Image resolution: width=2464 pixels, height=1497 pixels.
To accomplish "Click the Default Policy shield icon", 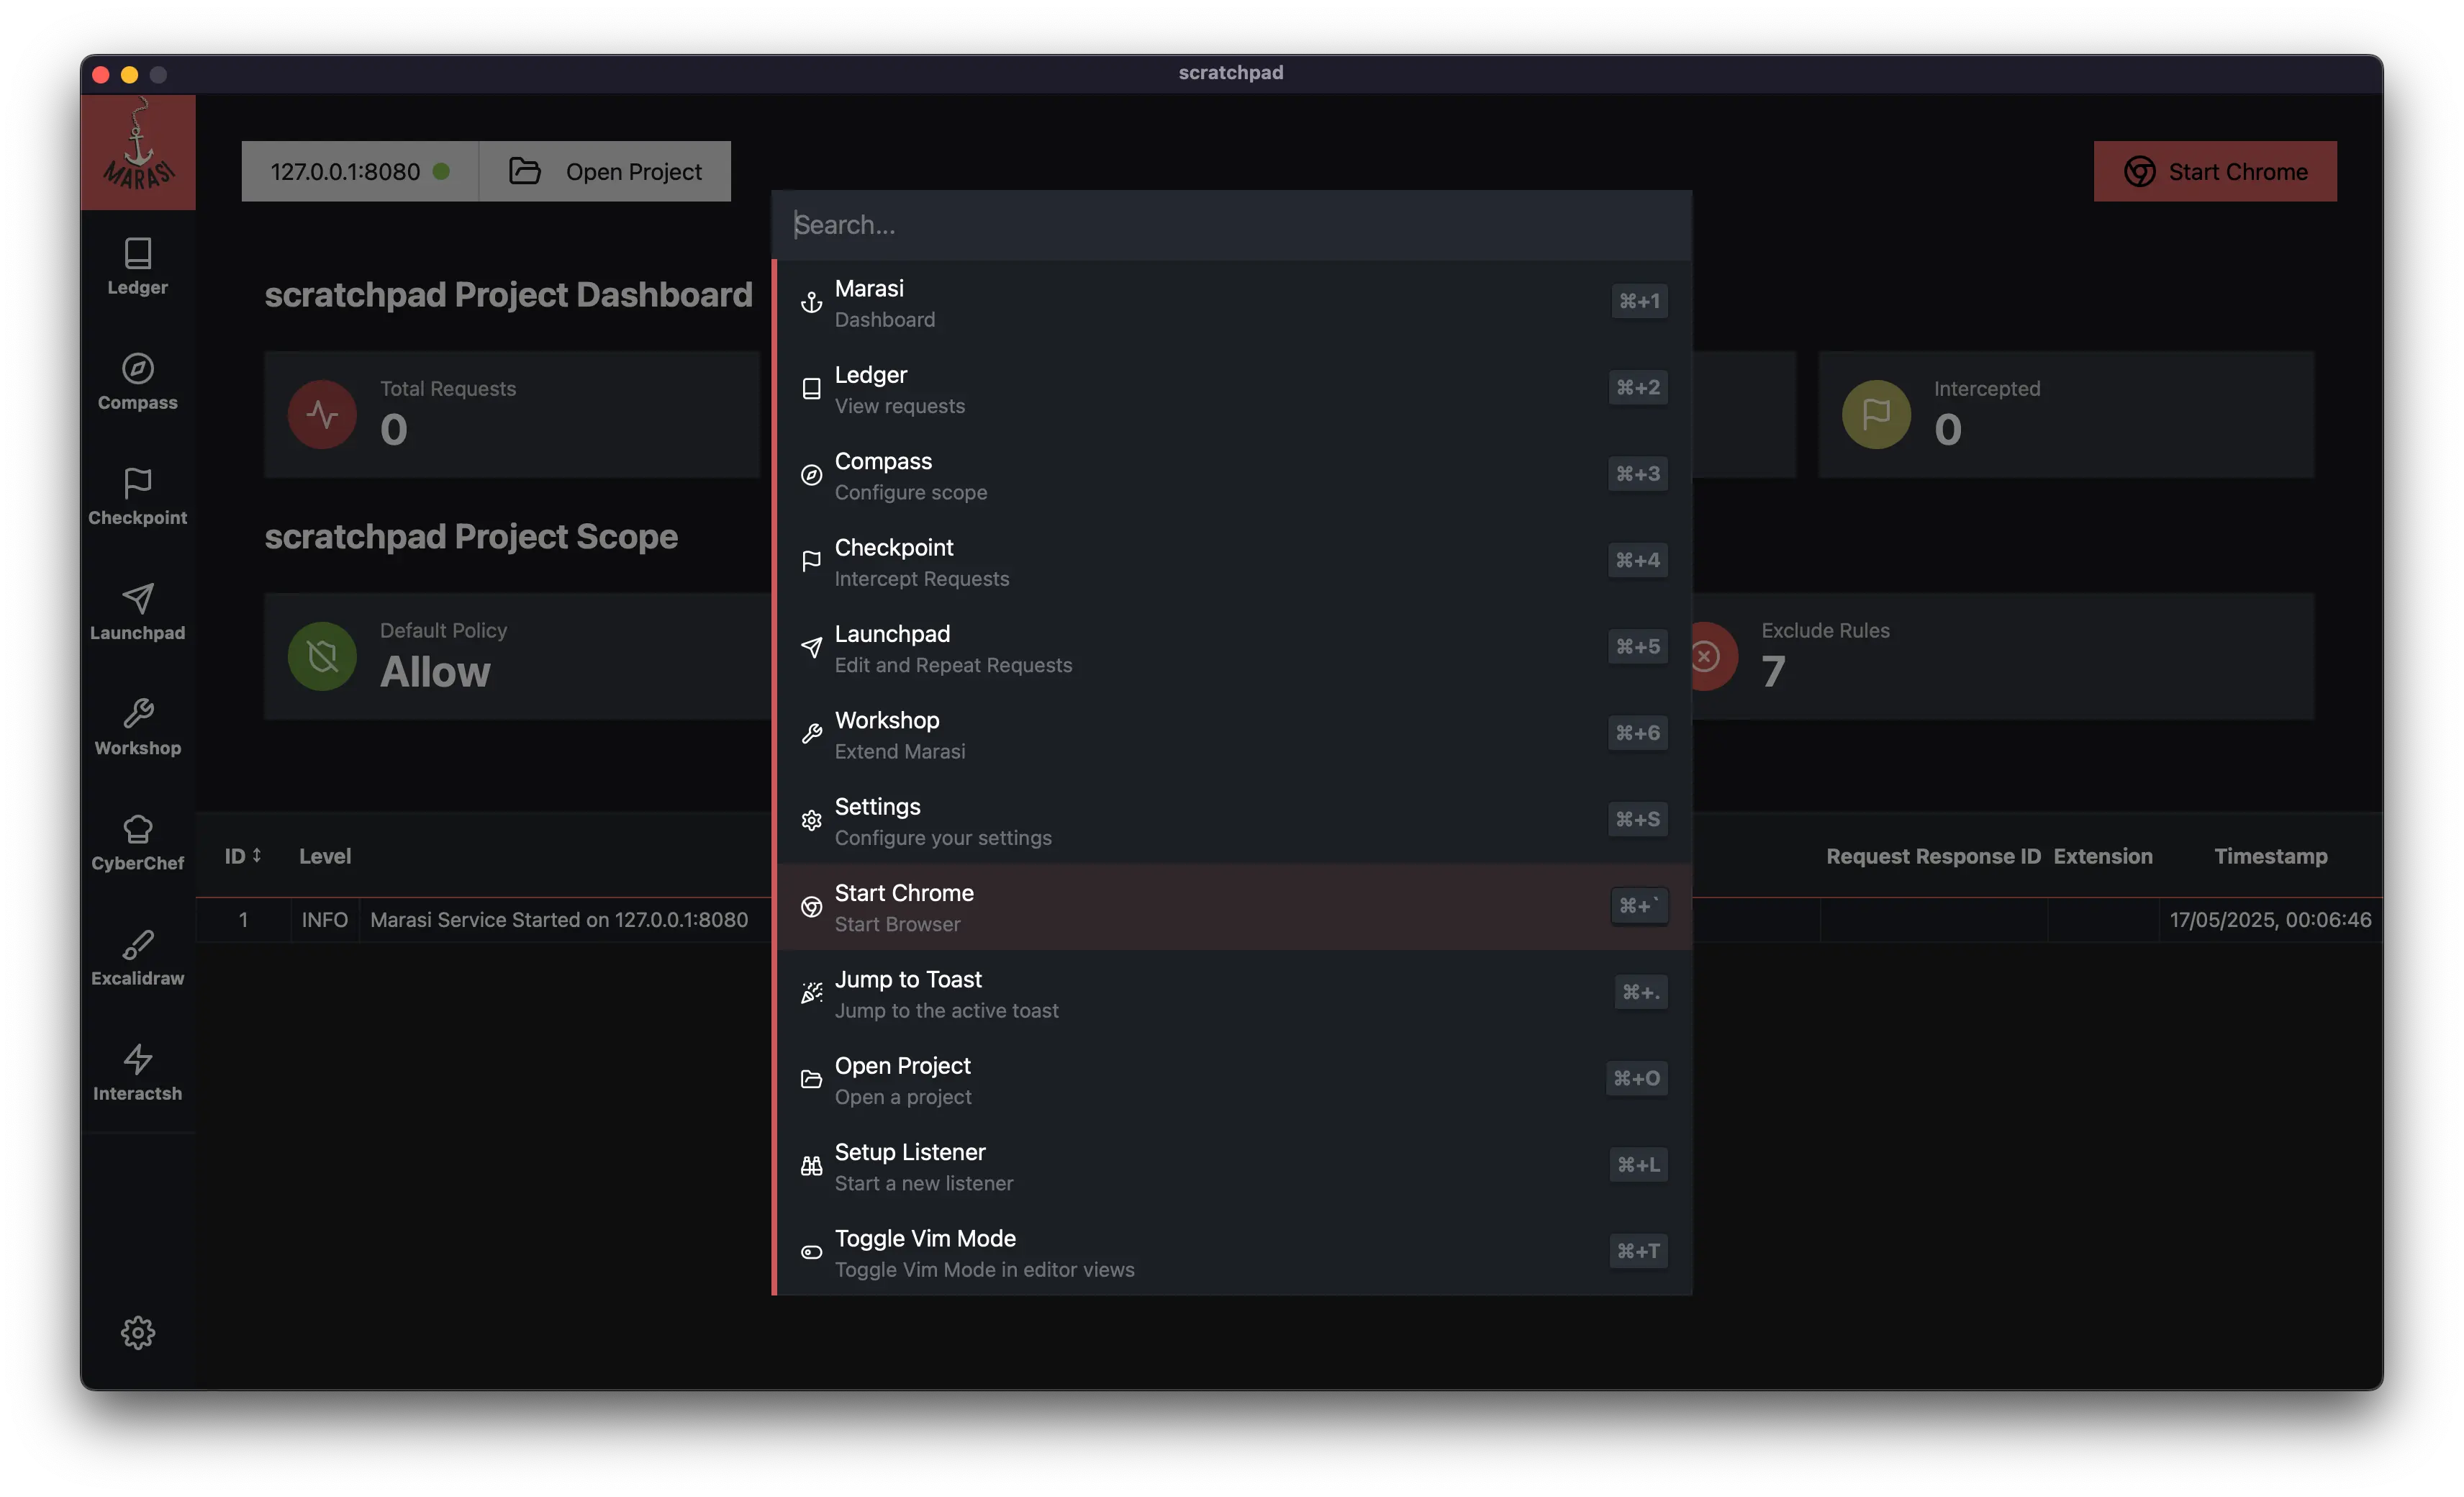I will pyautogui.click(x=322, y=656).
